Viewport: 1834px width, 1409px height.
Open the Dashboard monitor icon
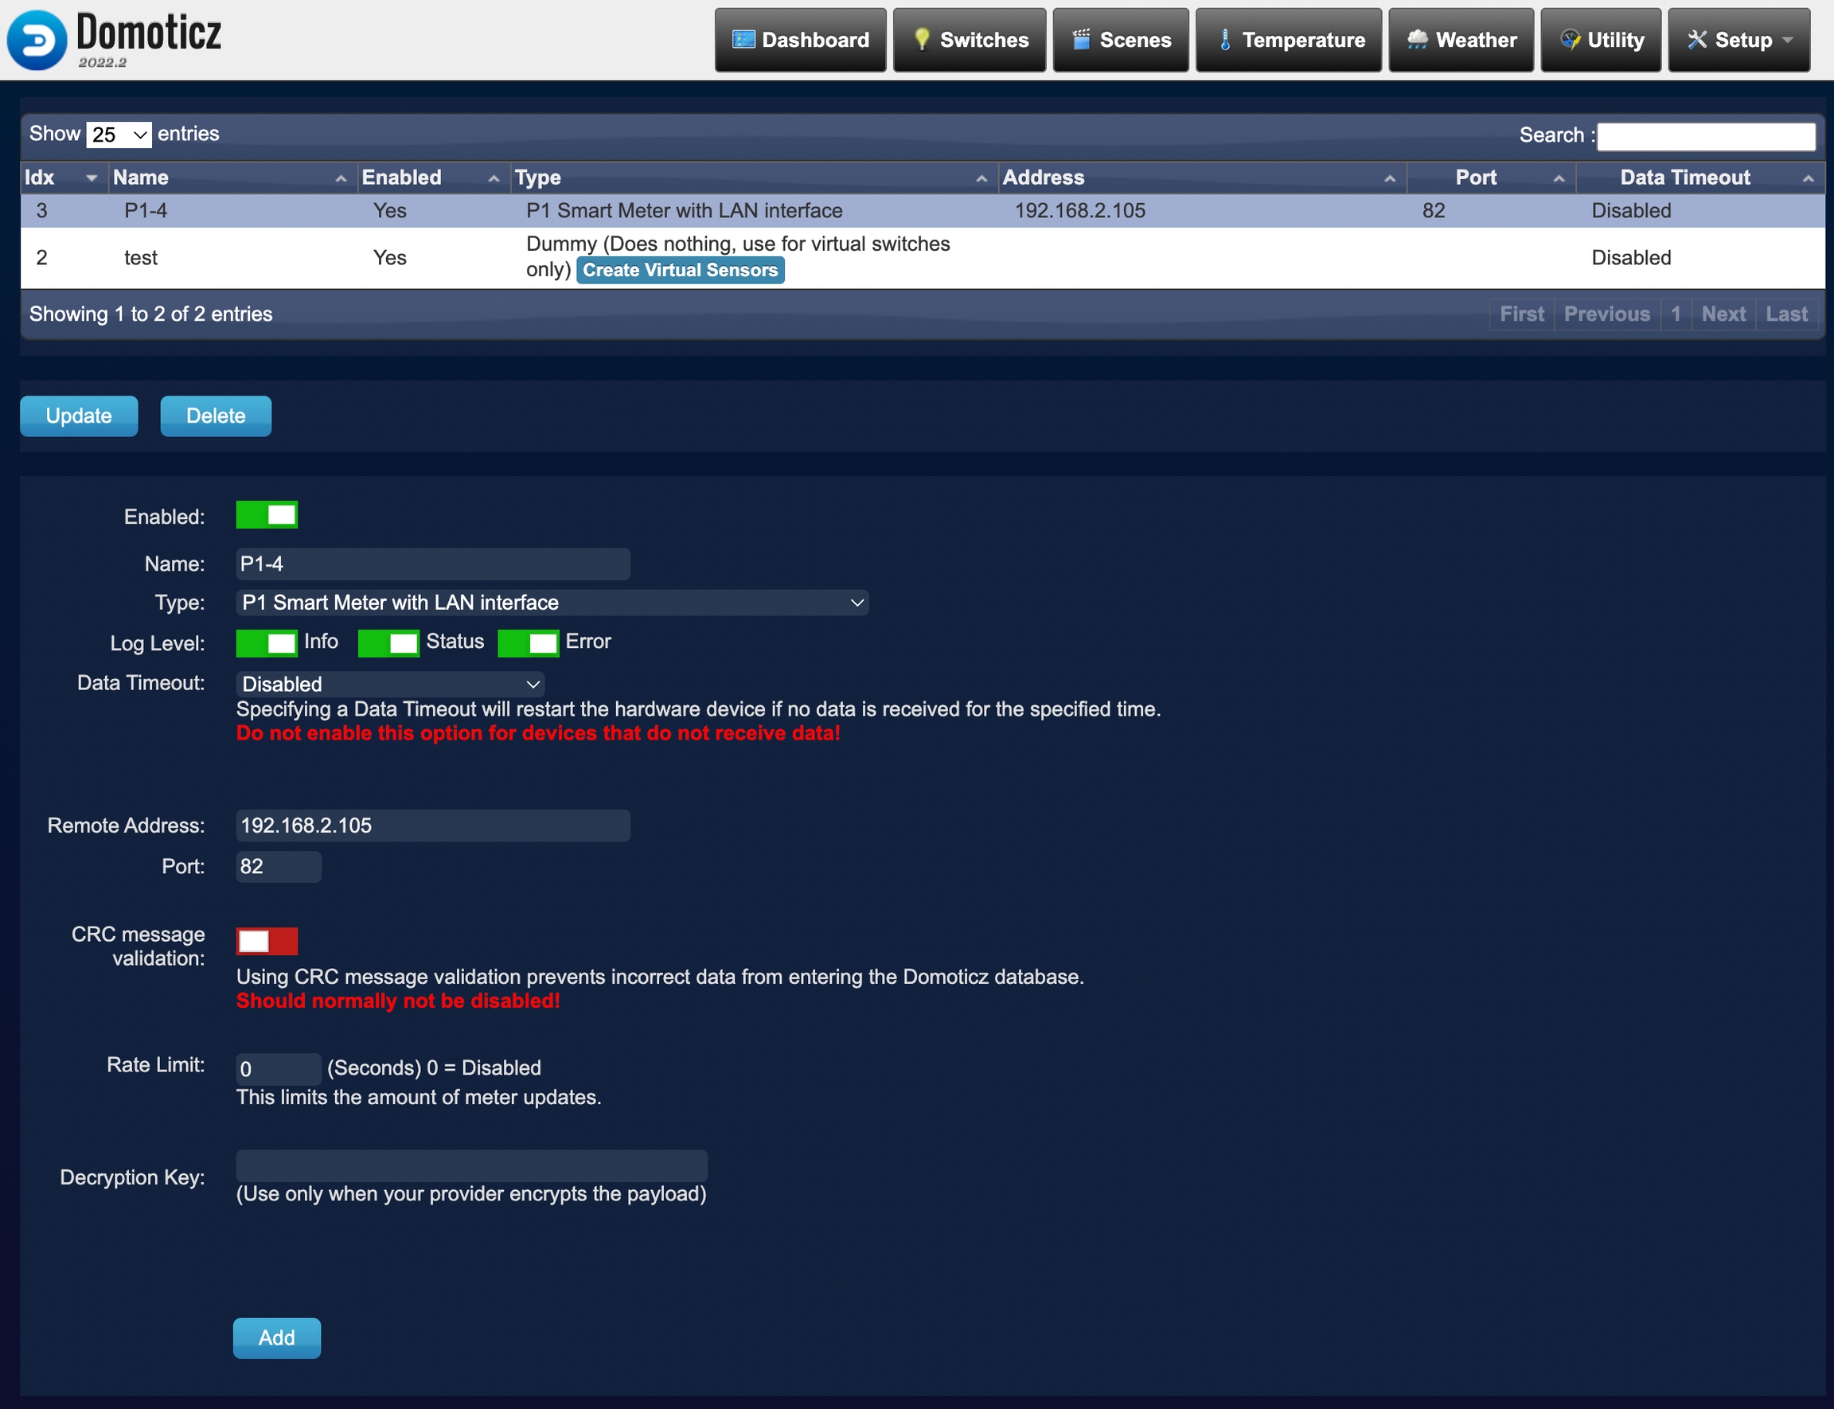(x=743, y=40)
